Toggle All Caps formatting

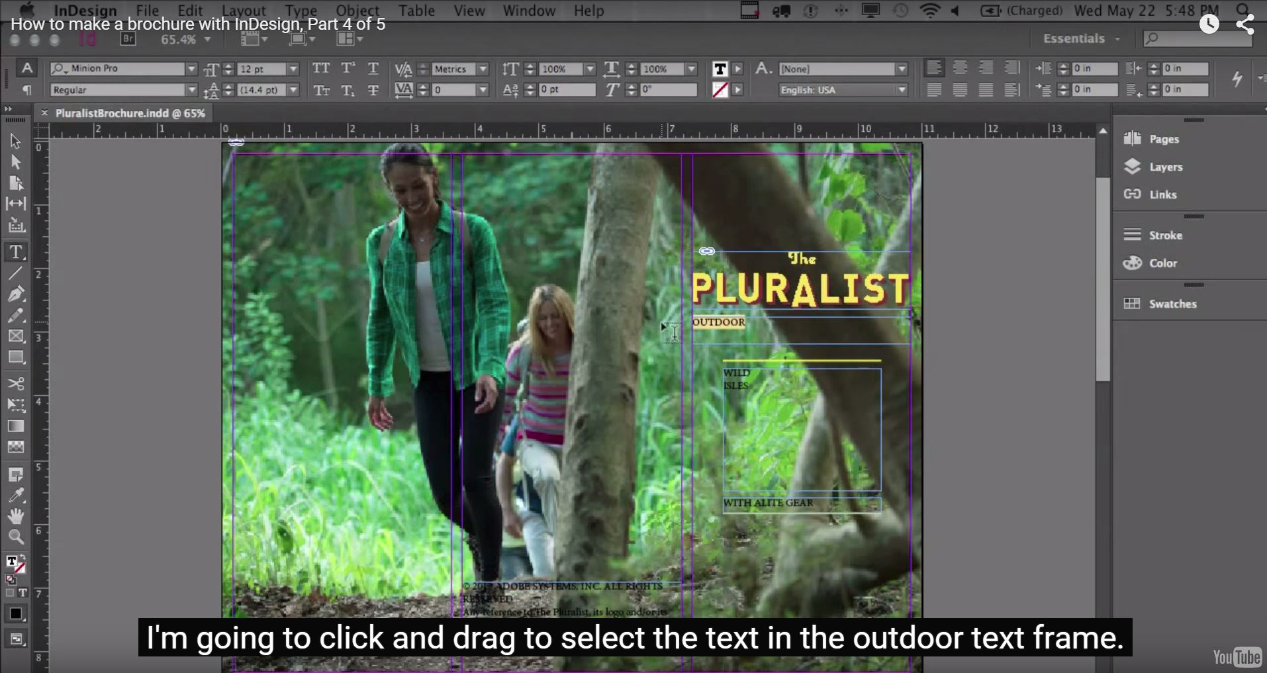pyautogui.click(x=321, y=69)
